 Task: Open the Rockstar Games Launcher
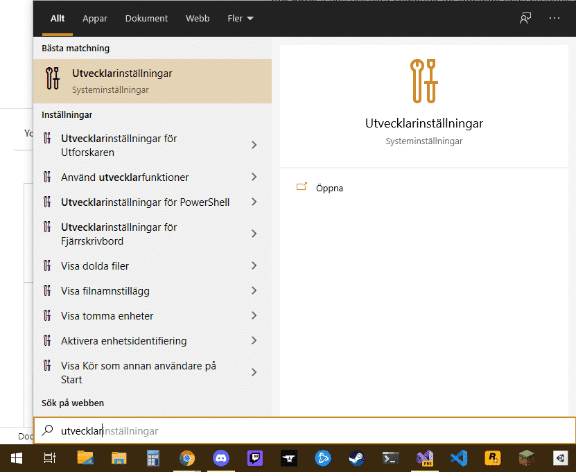click(493, 458)
